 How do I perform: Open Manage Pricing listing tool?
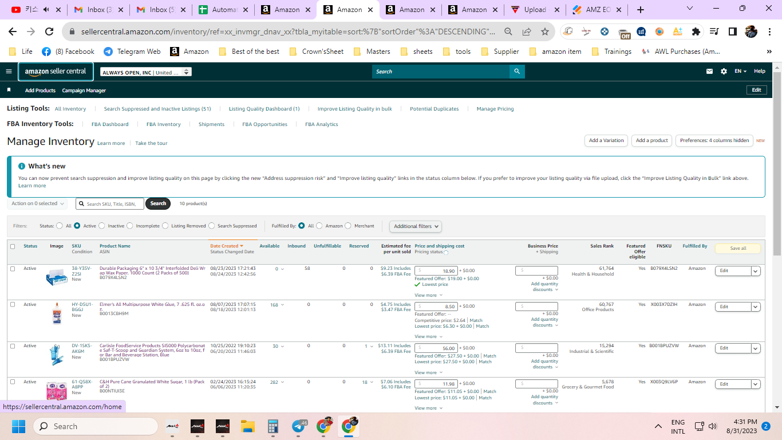[495, 109]
